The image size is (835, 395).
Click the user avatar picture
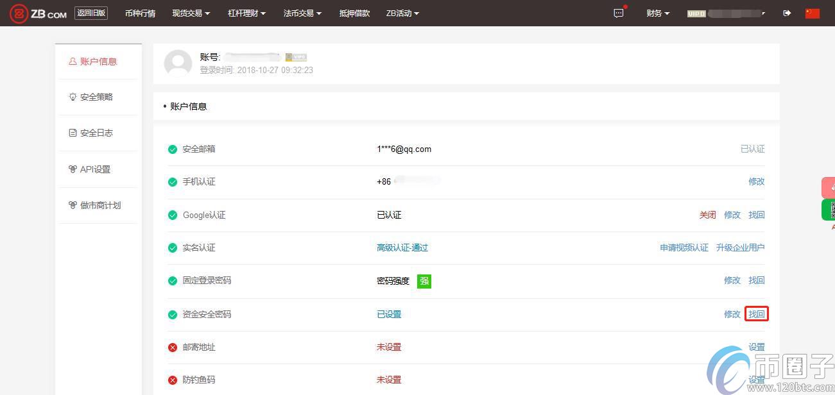[x=178, y=63]
